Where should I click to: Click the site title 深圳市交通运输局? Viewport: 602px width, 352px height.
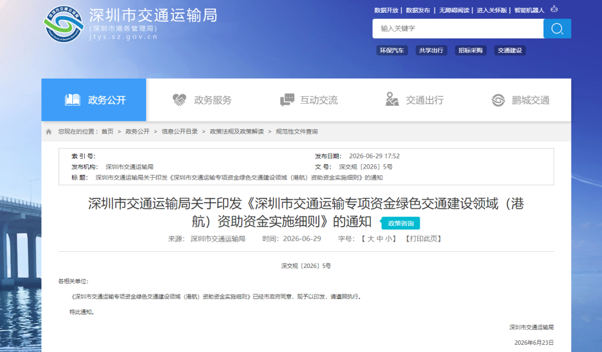(x=153, y=16)
